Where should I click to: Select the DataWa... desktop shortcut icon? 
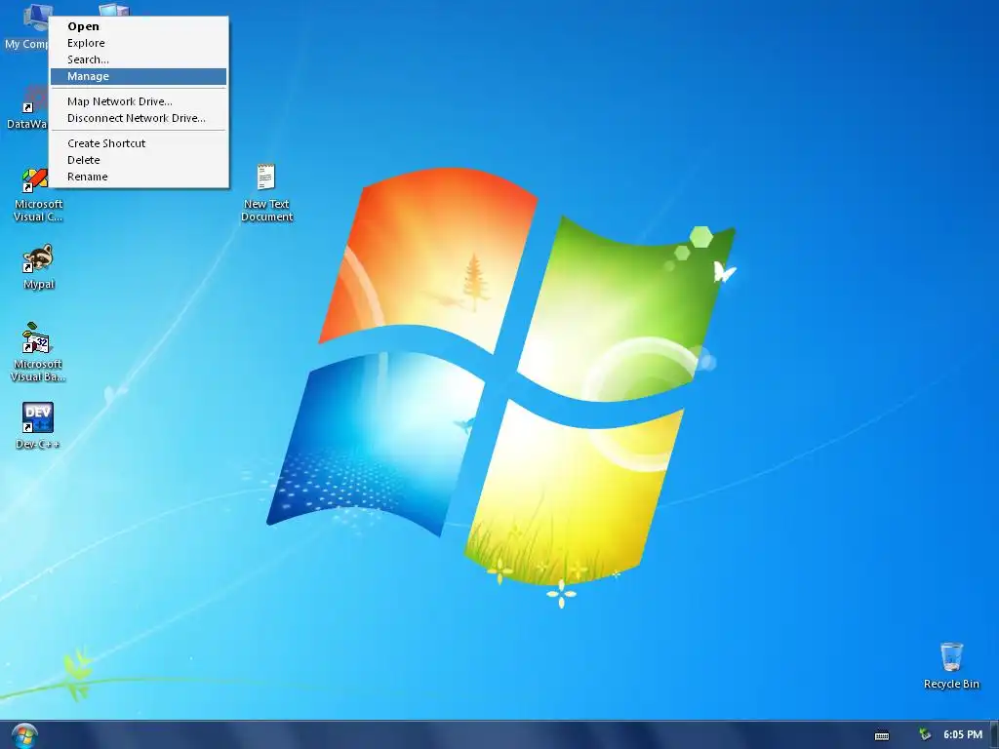(x=36, y=99)
